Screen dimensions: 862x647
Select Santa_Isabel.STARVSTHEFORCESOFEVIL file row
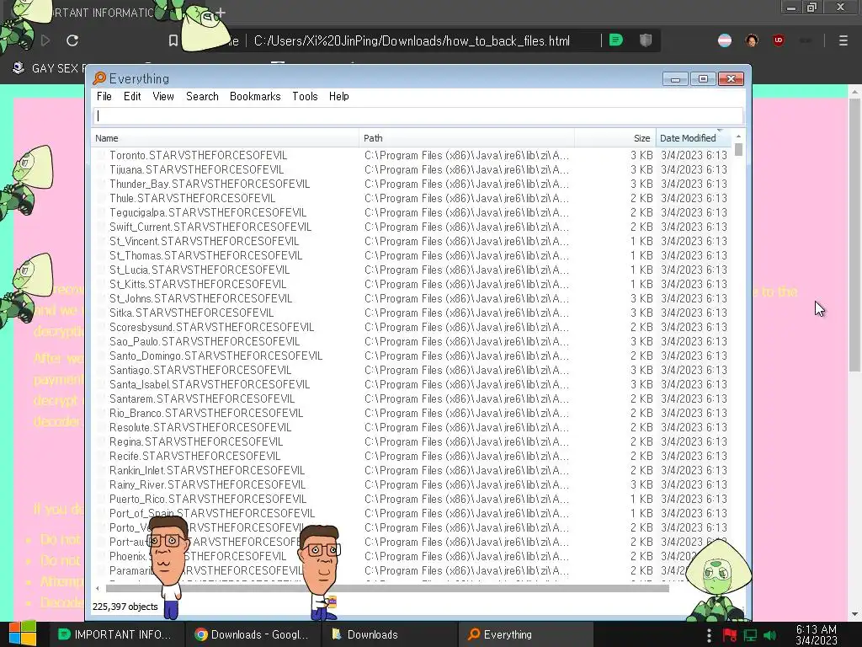tap(412, 384)
